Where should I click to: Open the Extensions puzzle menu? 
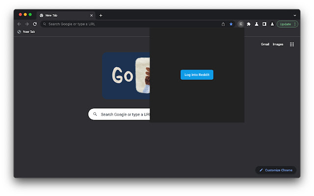pos(249,24)
